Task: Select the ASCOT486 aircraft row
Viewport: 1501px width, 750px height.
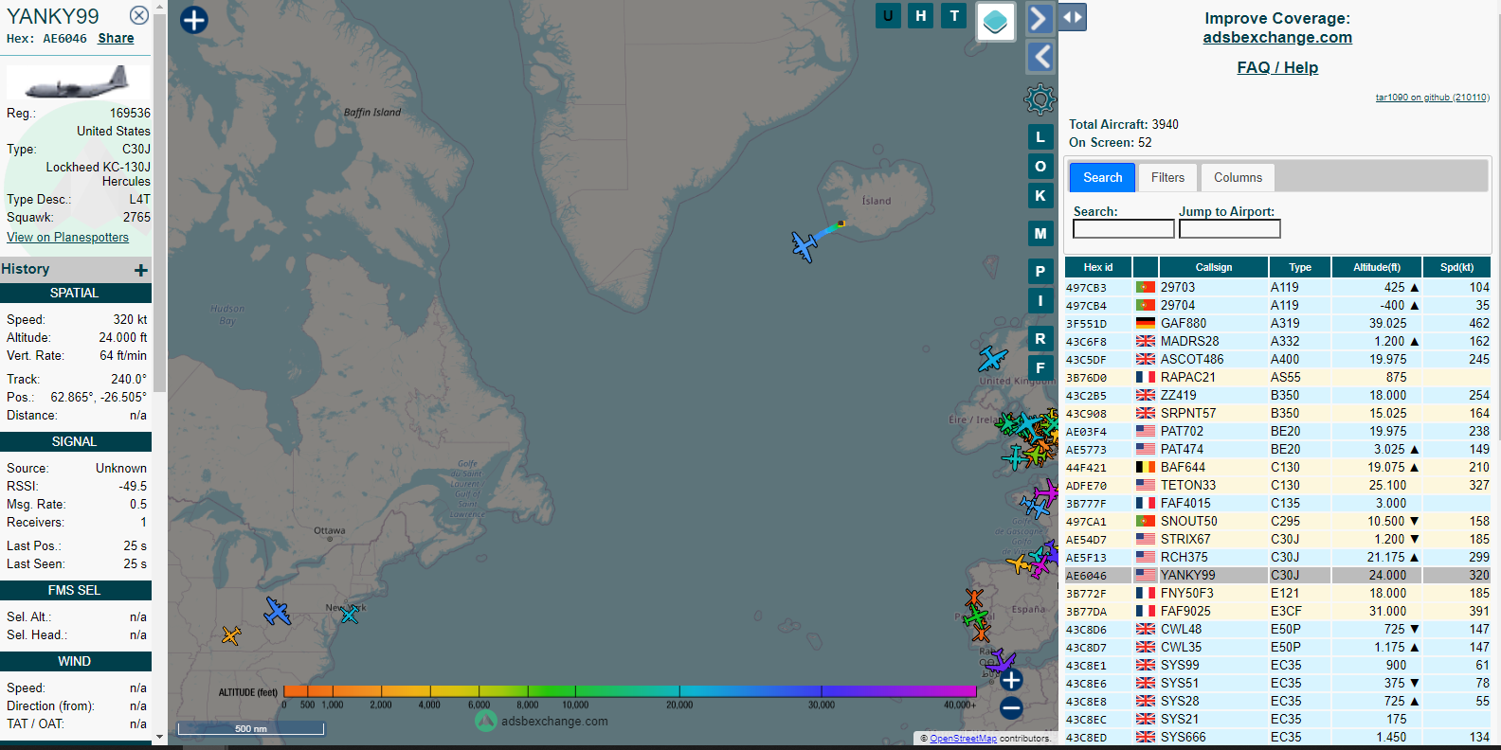Action: (x=1277, y=359)
